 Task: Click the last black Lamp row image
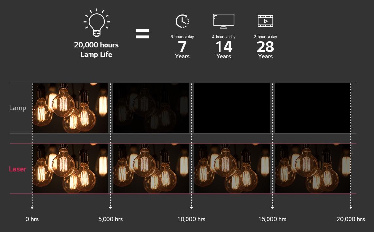313,108
